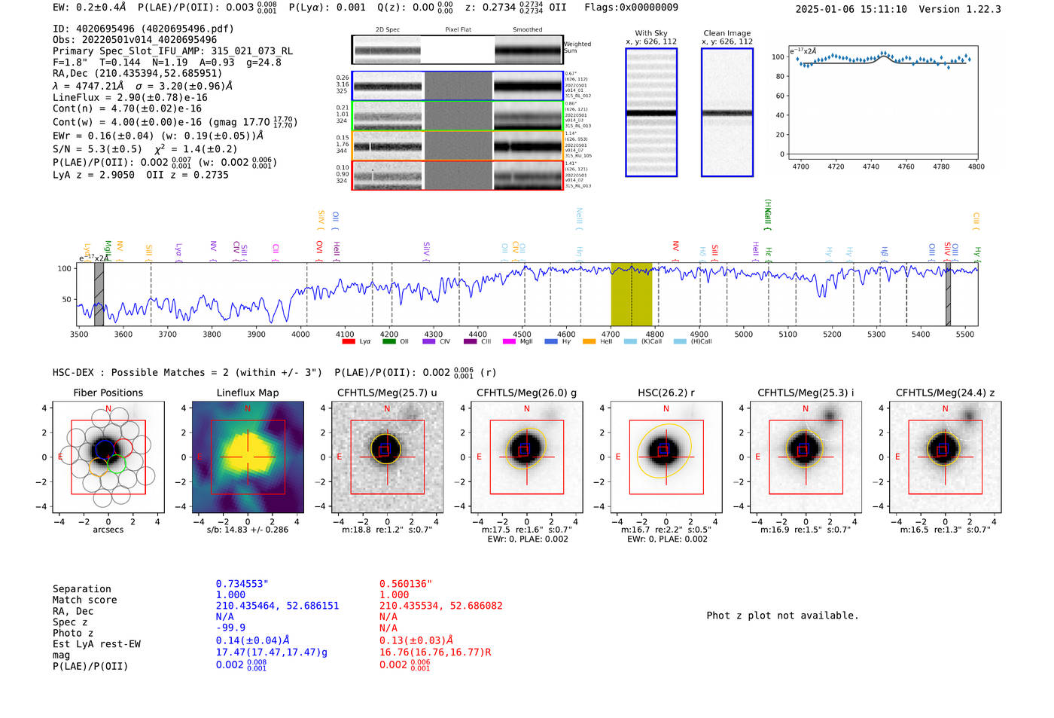The image size is (1054, 718).
Task: Click the s/b: 14.83 +/- 0.286 caption
Action: tap(248, 530)
